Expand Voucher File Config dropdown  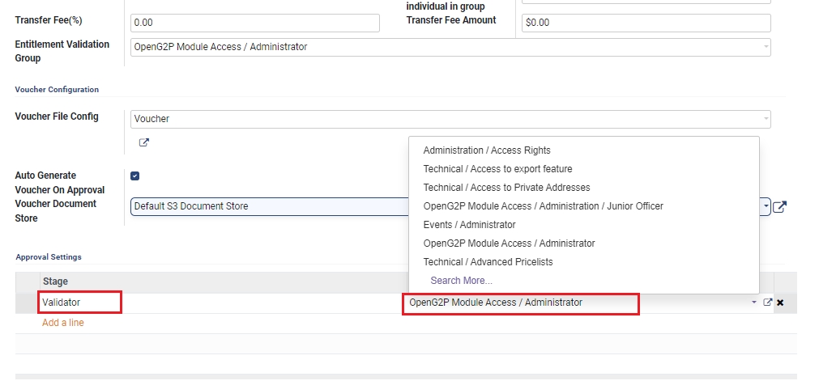pos(766,119)
